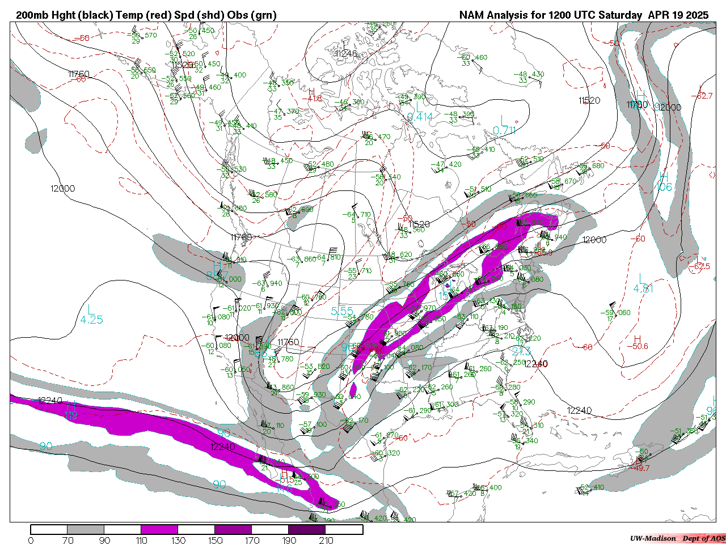Click the red "-62.7" temperature label
This screenshot has width=726, height=544.
pos(702,96)
